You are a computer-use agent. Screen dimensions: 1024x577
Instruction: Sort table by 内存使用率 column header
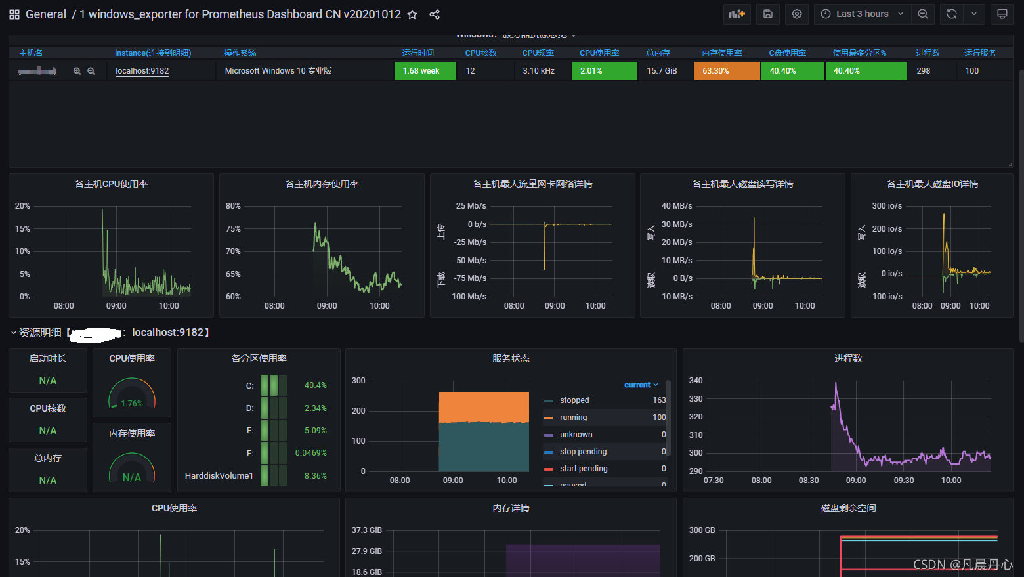(x=722, y=53)
